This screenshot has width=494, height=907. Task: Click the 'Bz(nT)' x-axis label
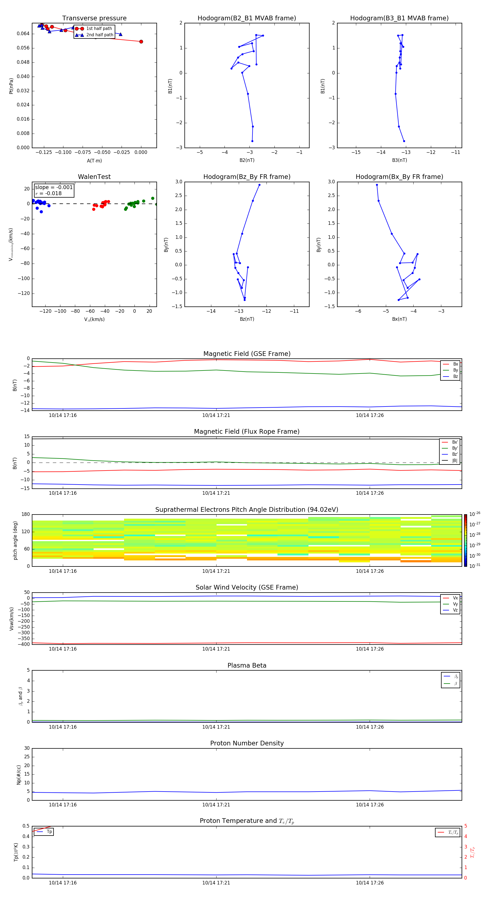(247, 319)
